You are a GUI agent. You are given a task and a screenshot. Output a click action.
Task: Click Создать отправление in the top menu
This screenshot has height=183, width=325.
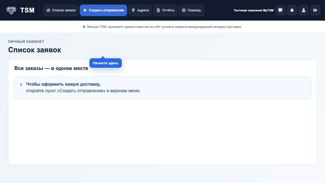[103, 10]
